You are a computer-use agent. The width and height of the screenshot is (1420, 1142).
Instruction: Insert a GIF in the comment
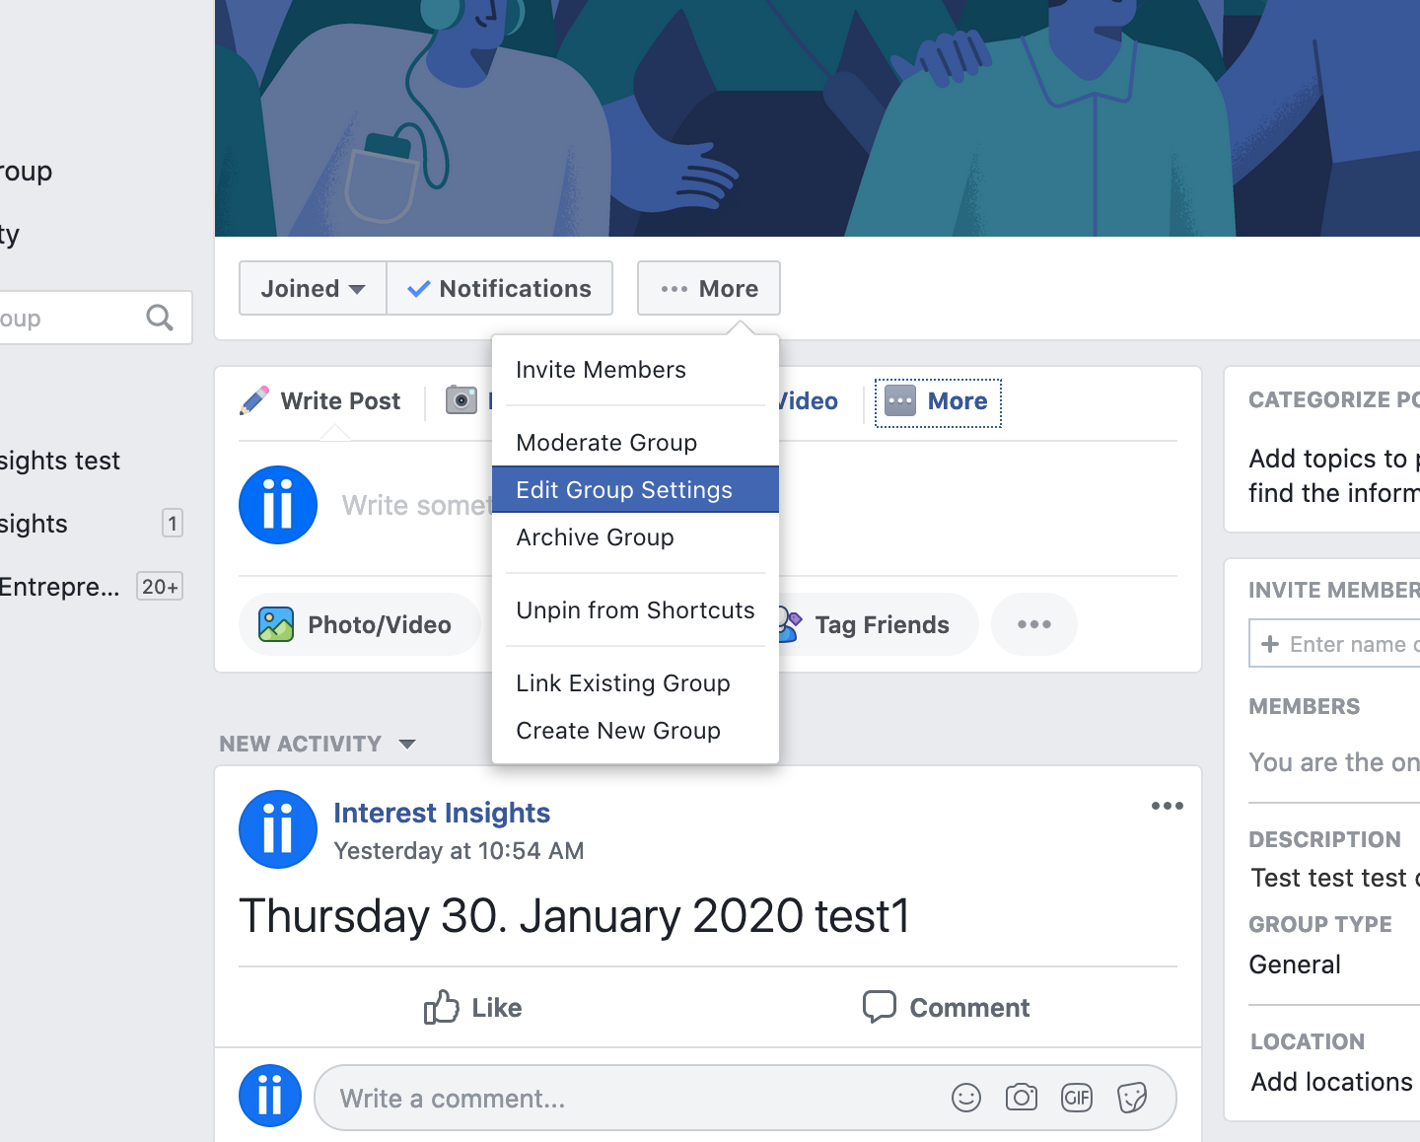click(1077, 1098)
